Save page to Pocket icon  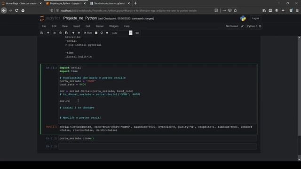[x=230, y=10]
